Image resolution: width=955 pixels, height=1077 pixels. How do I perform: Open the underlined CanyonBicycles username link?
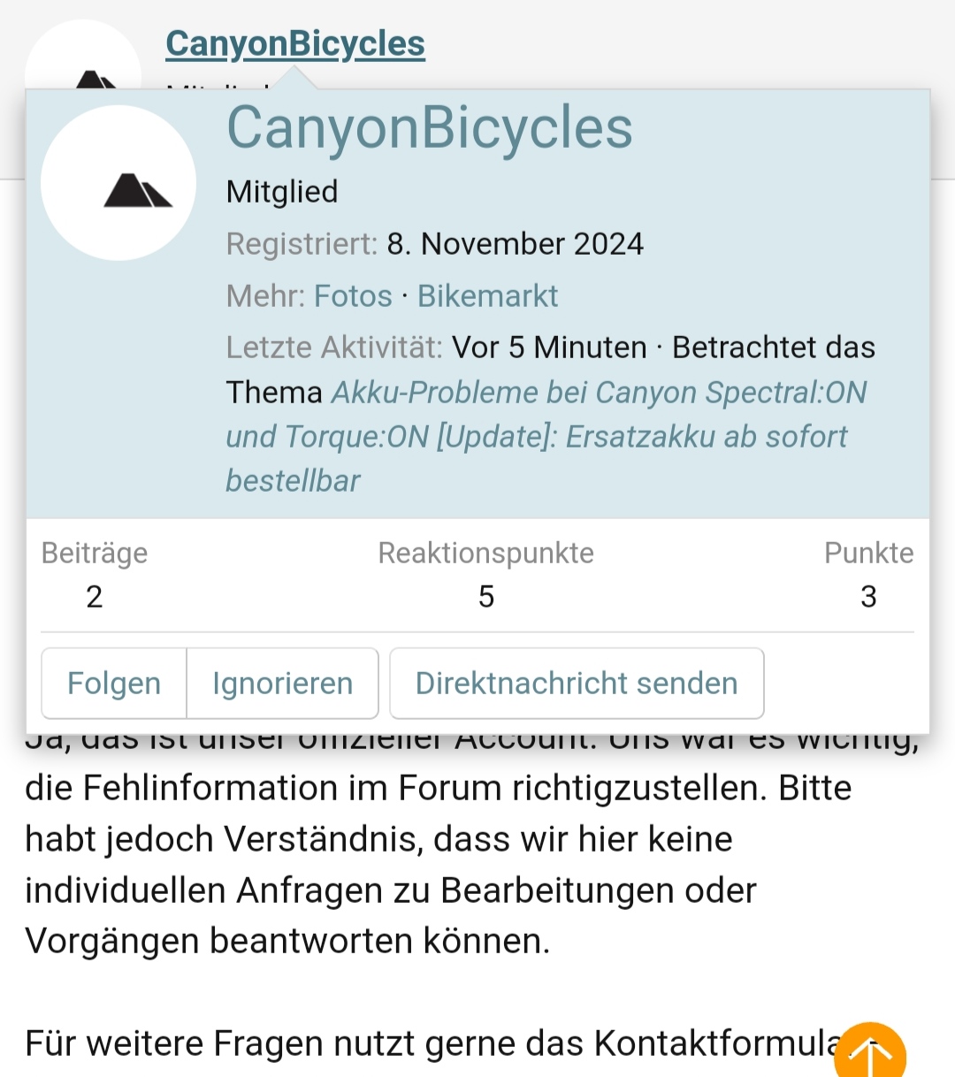(295, 43)
